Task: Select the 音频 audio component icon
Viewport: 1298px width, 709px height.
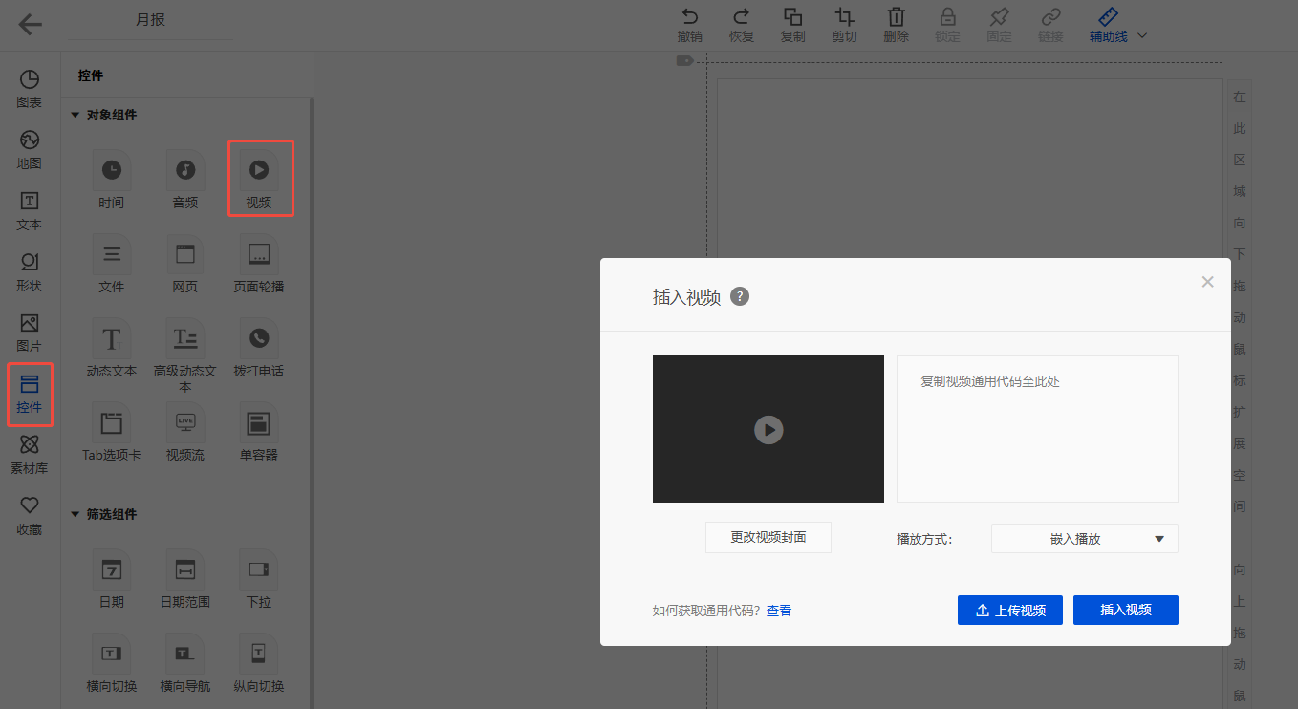Action: 185,170
